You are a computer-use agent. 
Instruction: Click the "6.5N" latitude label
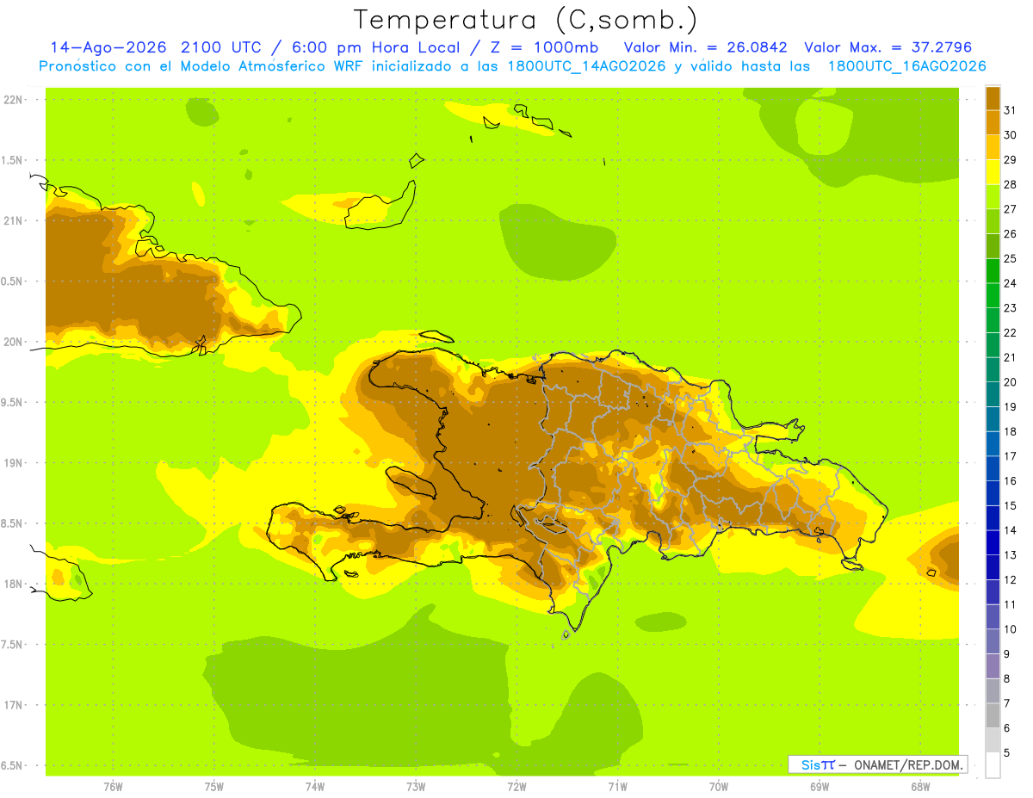[13, 766]
